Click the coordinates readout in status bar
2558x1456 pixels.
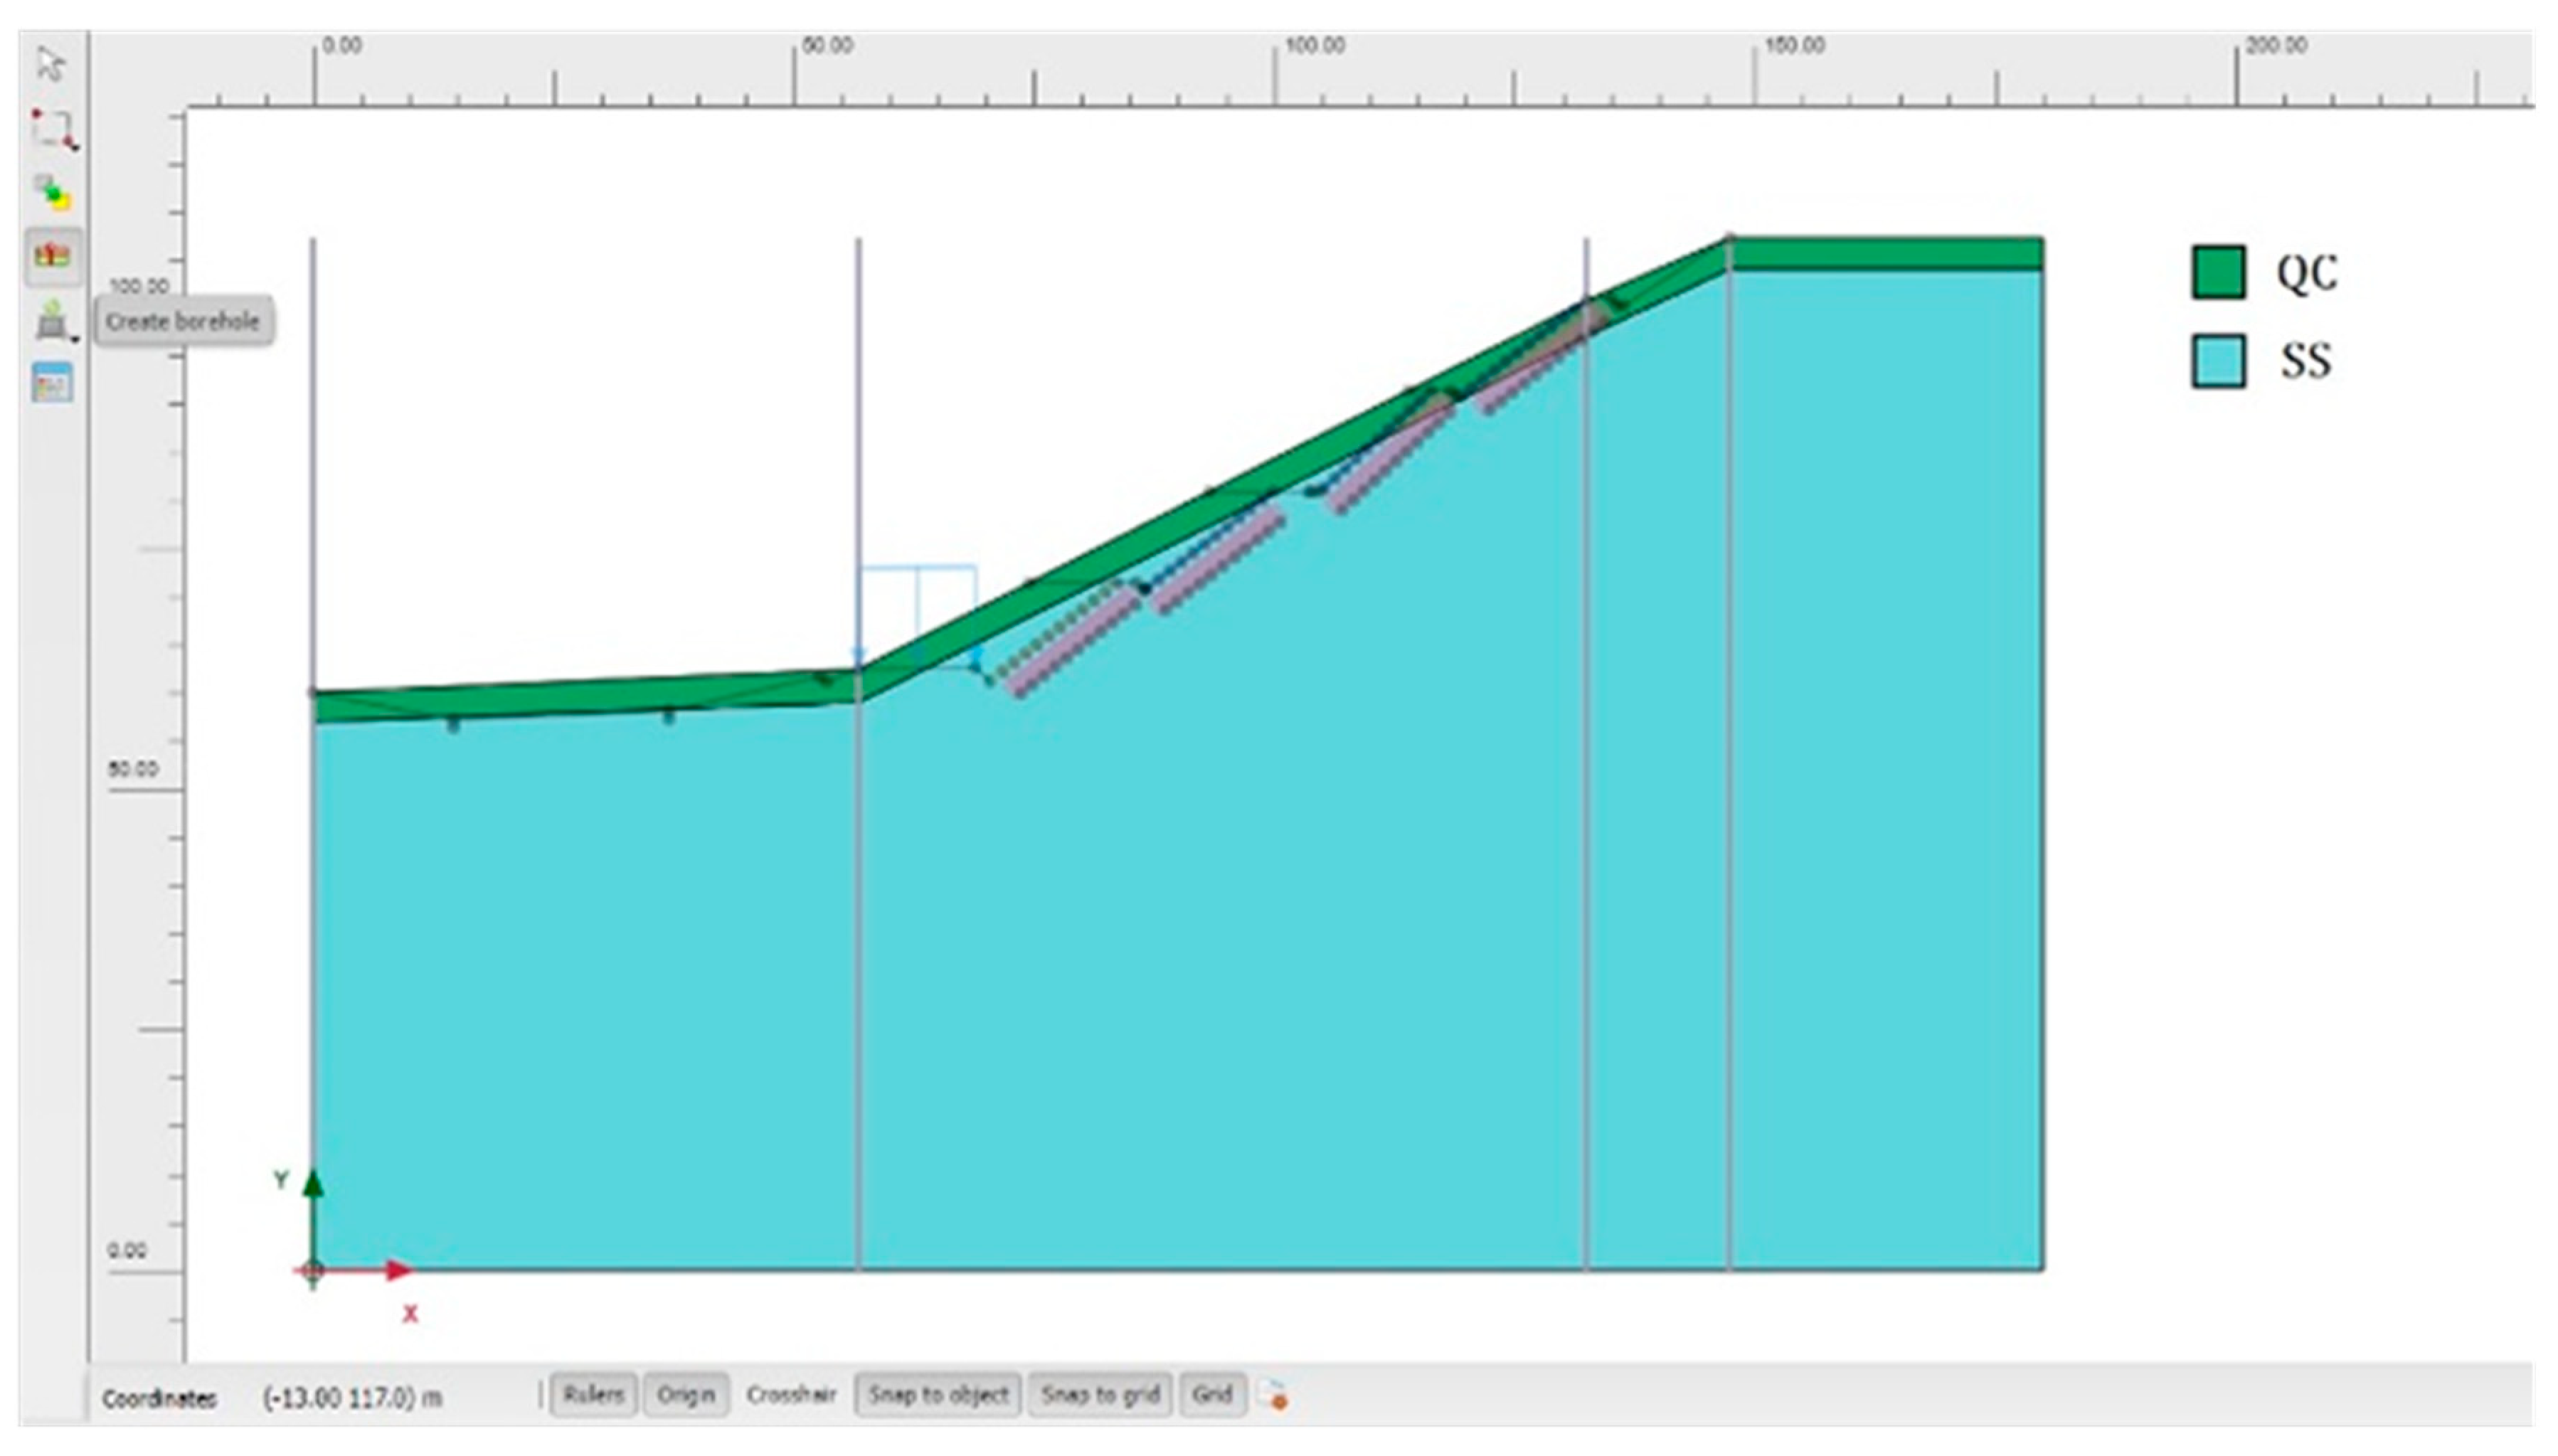[352, 1398]
